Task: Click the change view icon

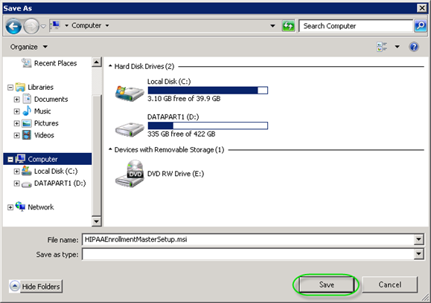Action: (382, 47)
